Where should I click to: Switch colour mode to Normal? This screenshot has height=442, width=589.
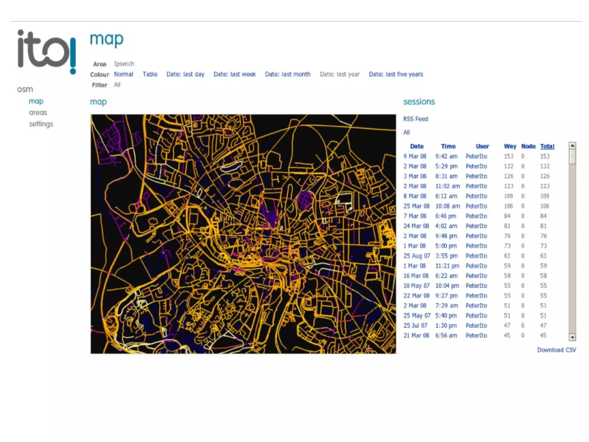point(123,74)
